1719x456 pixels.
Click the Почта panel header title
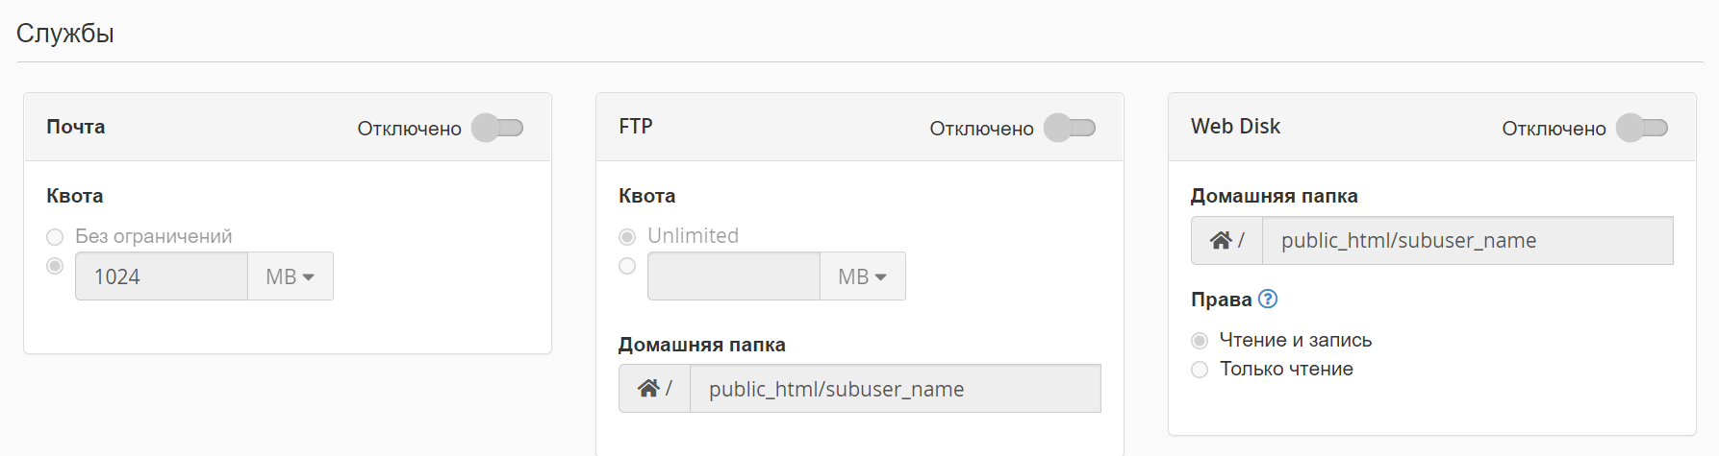click(76, 127)
